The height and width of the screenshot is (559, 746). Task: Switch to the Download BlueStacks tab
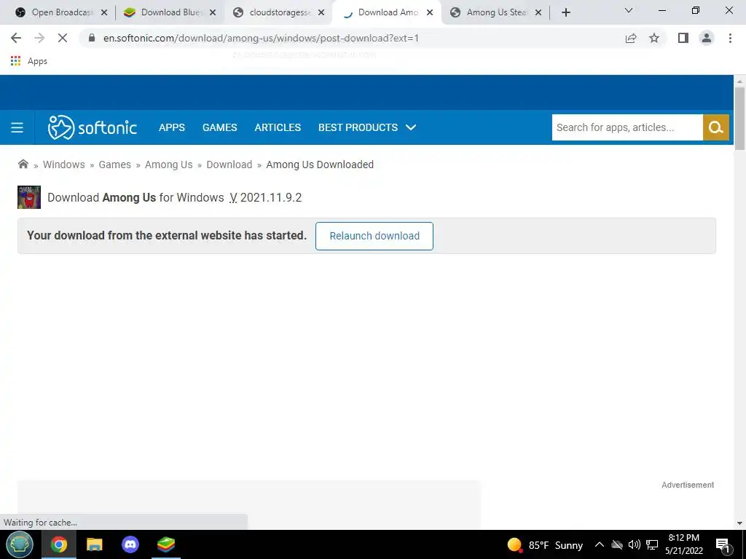tap(163, 12)
